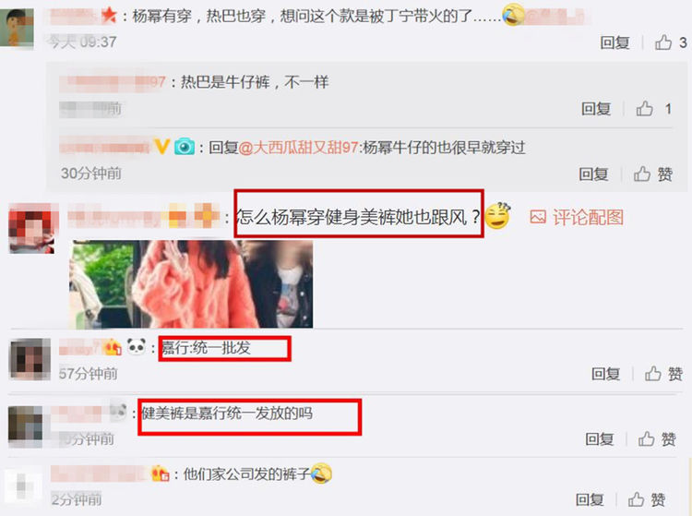
Task: Like the top comment with 3 likes
Action: 662,42
